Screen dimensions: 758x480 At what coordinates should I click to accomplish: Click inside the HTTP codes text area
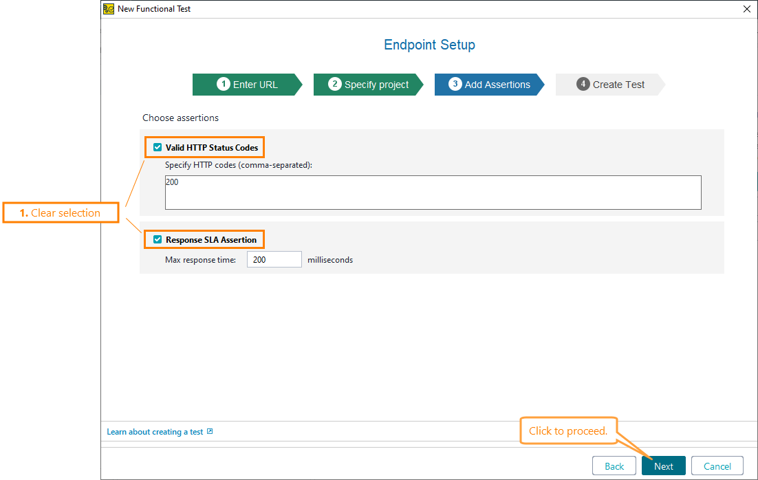click(x=432, y=192)
